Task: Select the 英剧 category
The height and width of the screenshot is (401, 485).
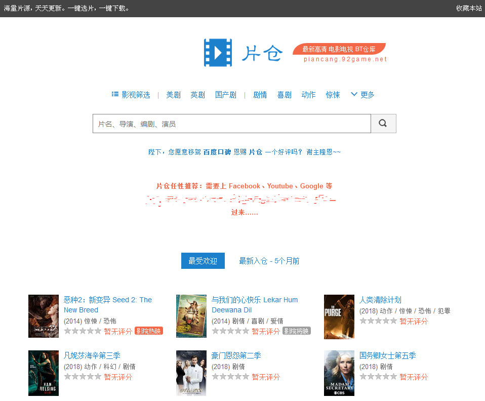Action: [197, 95]
